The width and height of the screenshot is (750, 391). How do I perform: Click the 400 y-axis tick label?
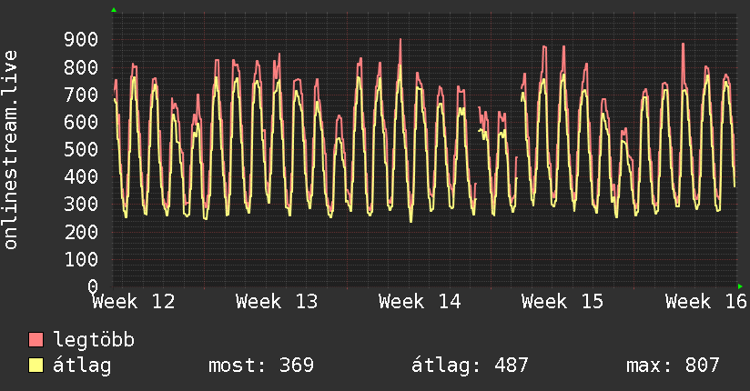click(x=81, y=177)
